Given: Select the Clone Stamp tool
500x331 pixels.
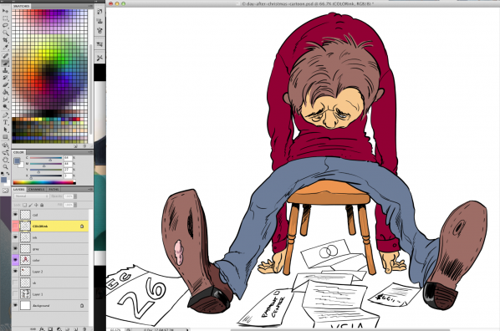Looking at the screenshot, I should pos(5,70).
